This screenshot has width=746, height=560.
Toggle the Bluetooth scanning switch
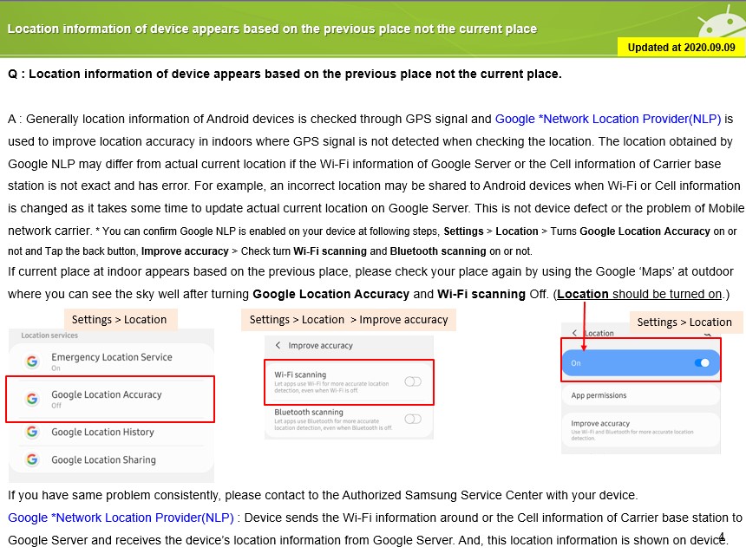(412, 419)
